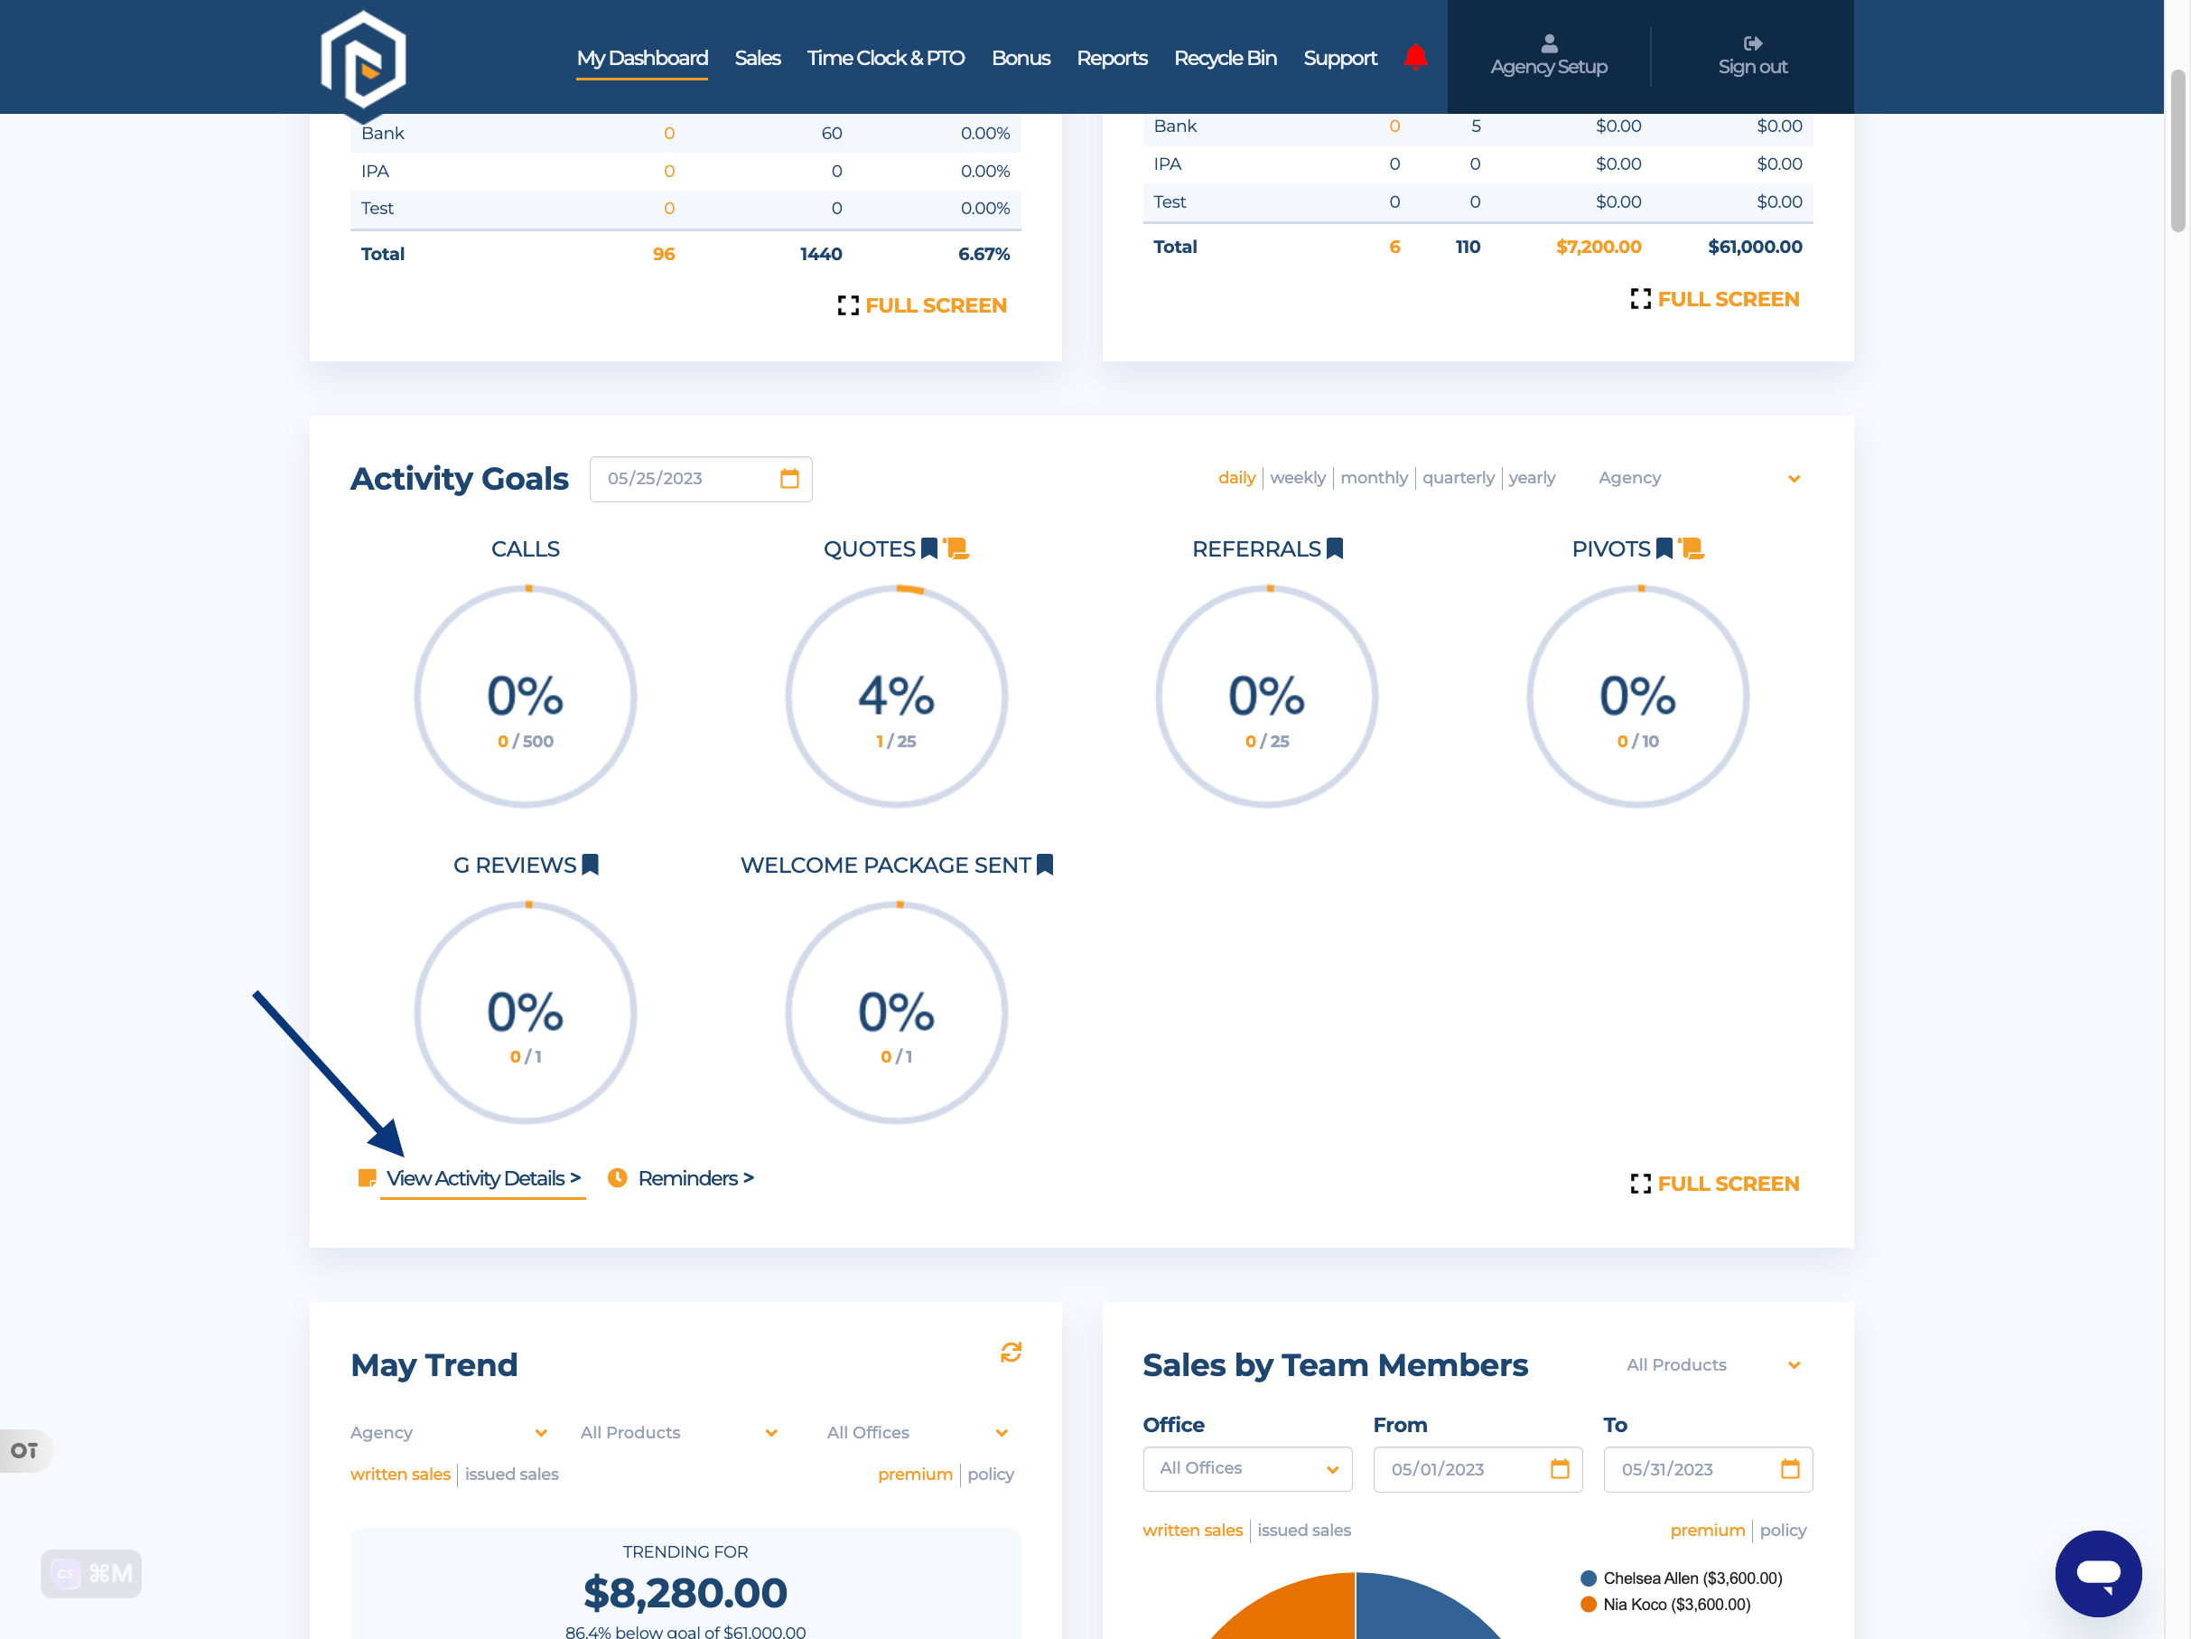Open the Reminders link
Screen dimensions: 2191x1639
695,1177
